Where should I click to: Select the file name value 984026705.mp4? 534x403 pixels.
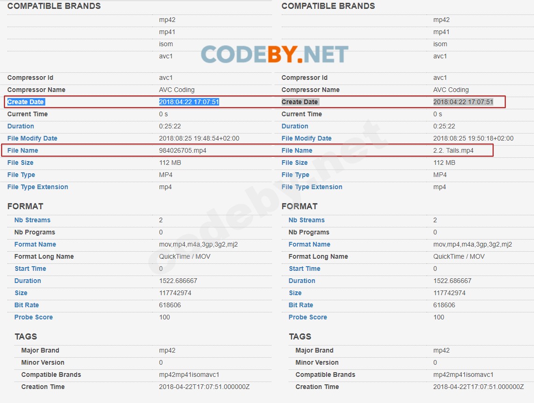[183, 150]
